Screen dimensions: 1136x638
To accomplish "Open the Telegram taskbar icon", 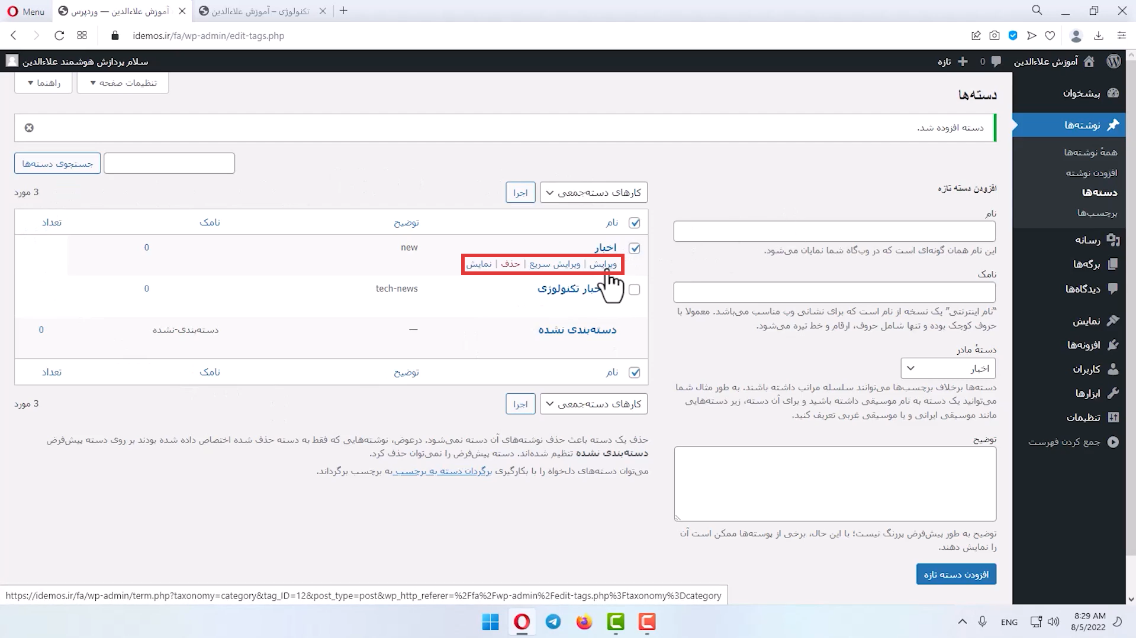I will coord(553,622).
